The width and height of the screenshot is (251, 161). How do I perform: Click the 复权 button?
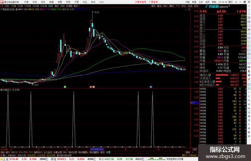click(x=153, y=6)
